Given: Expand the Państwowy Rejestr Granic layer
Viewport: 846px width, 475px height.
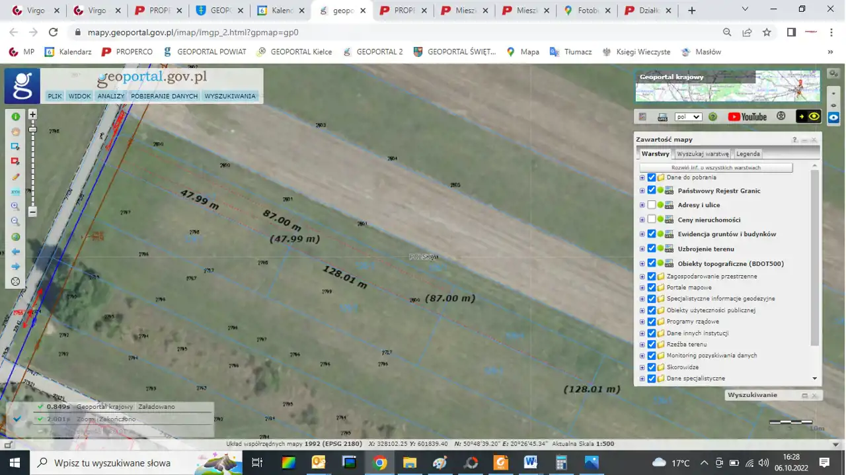Looking at the screenshot, I should [642, 191].
